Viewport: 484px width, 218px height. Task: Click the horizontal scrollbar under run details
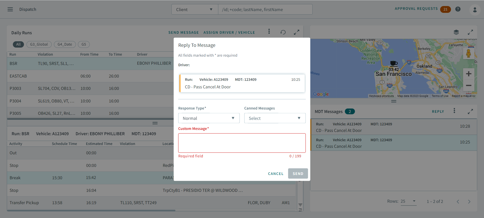[x=91, y=210]
